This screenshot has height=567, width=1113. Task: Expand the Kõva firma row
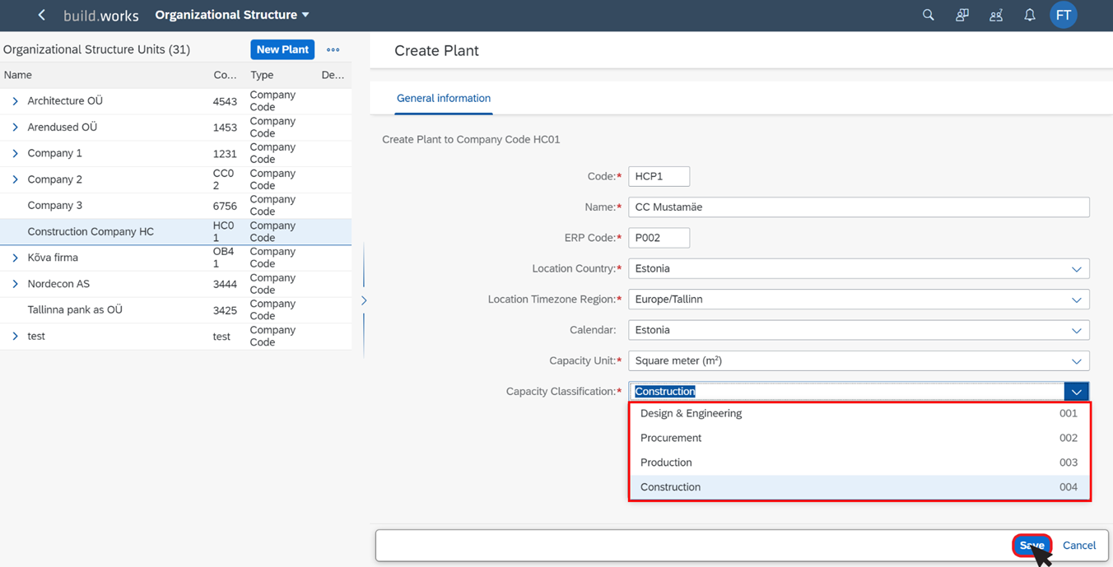15,258
